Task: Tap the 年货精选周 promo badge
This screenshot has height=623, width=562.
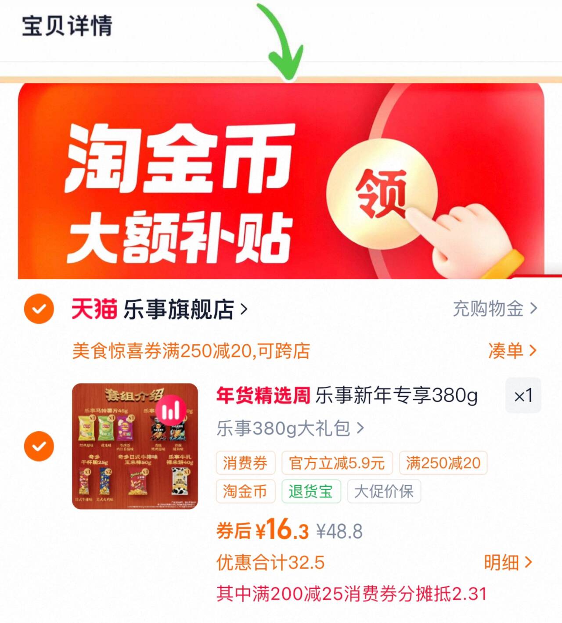Action: tap(263, 395)
